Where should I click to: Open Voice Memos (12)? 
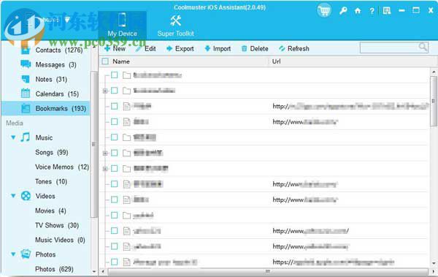pos(62,167)
